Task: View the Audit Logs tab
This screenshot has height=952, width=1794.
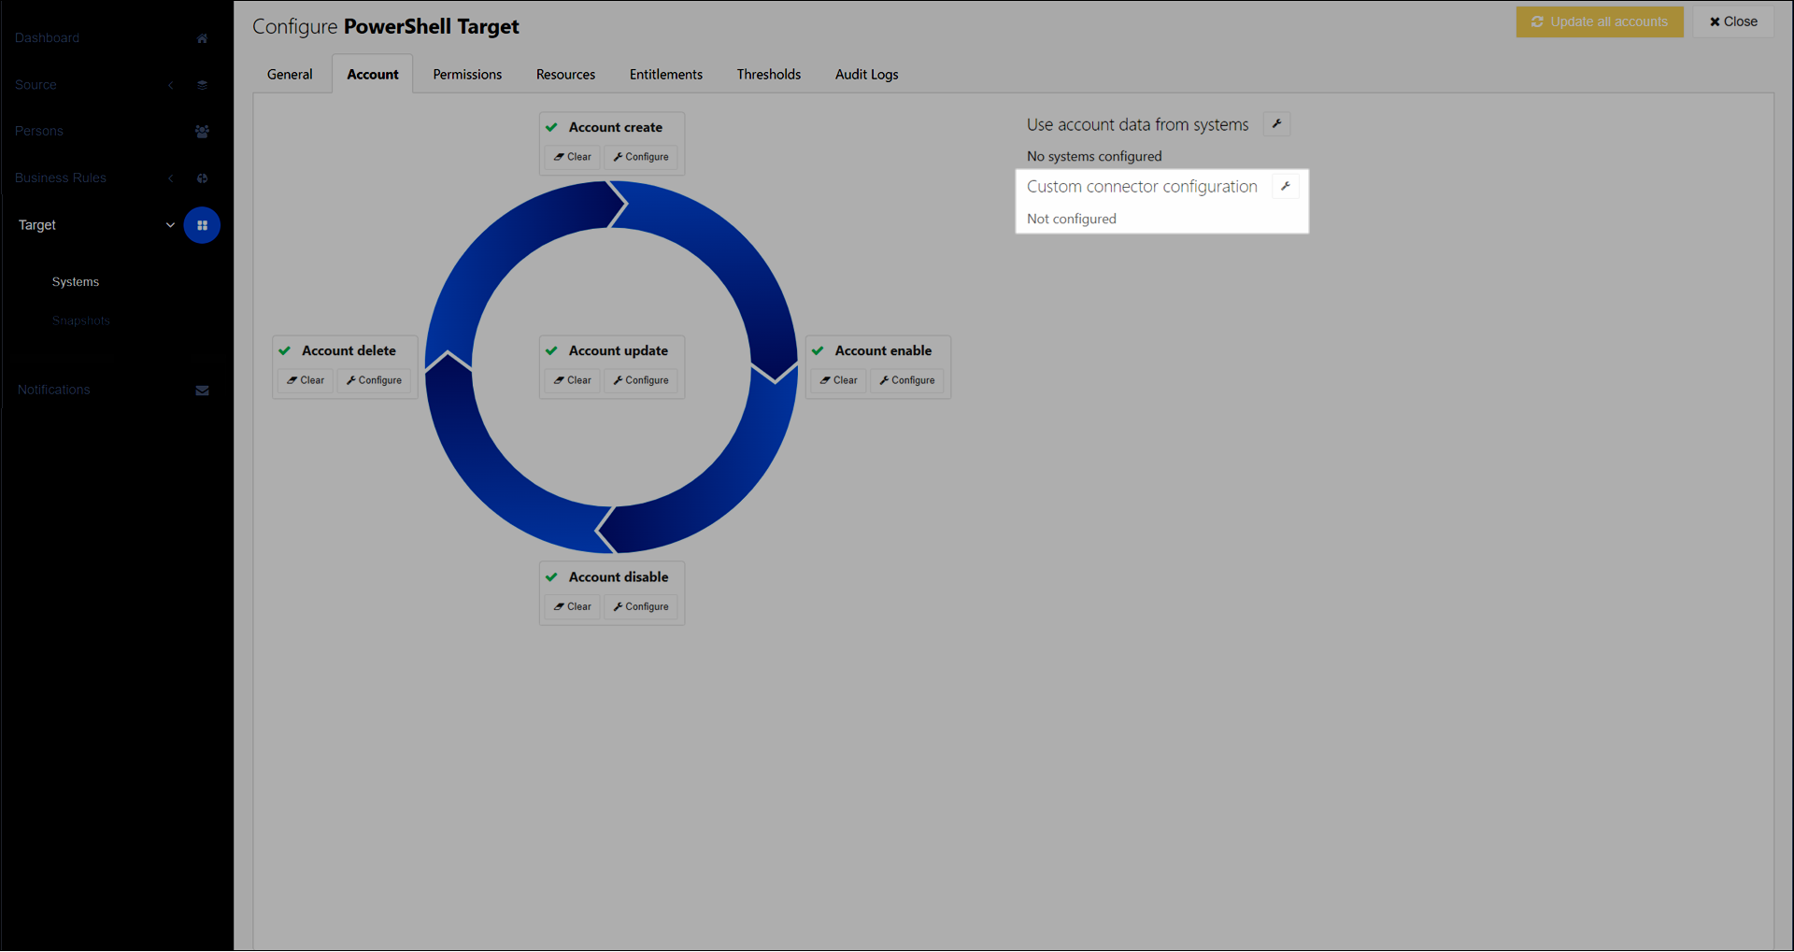Action: pyautogui.click(x=867, y=74)
